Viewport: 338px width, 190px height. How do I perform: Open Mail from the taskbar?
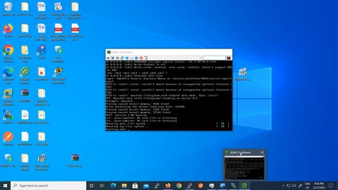tap(146, 185)
